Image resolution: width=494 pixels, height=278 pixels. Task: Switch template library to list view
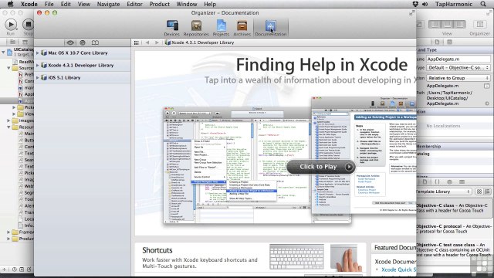pos(487,192)
